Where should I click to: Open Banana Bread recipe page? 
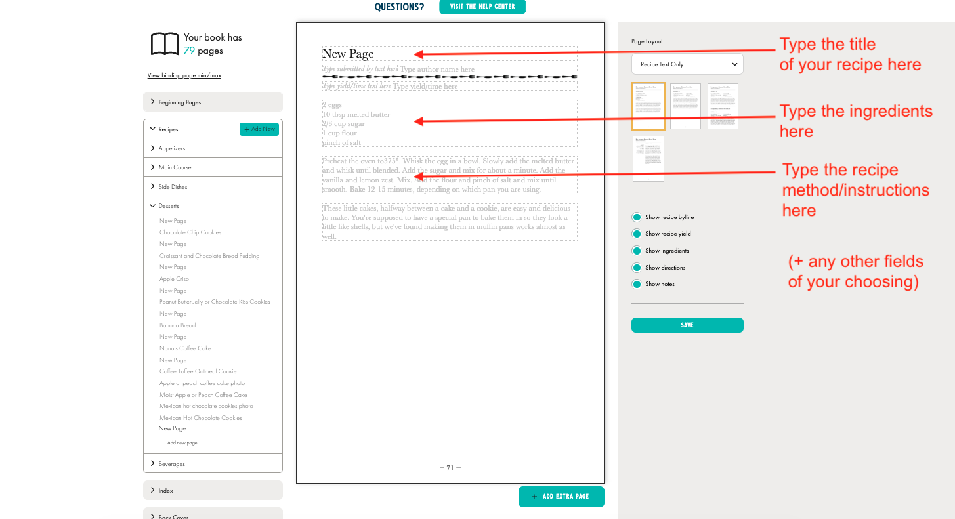178,325
